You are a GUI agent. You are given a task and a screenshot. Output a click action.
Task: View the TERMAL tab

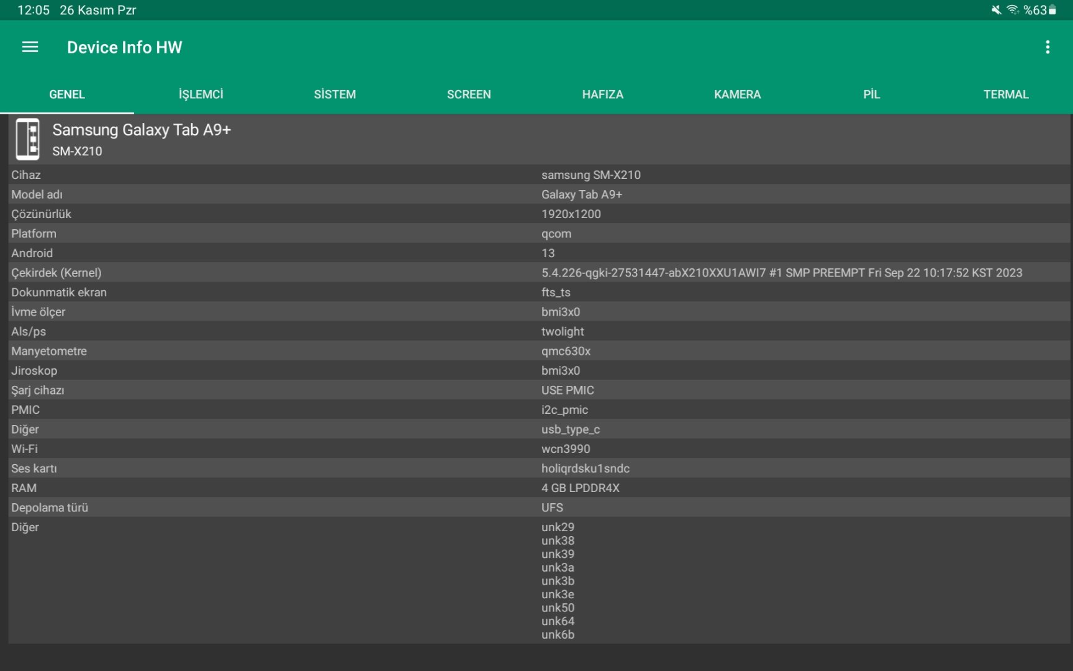tap(1006, 94)
